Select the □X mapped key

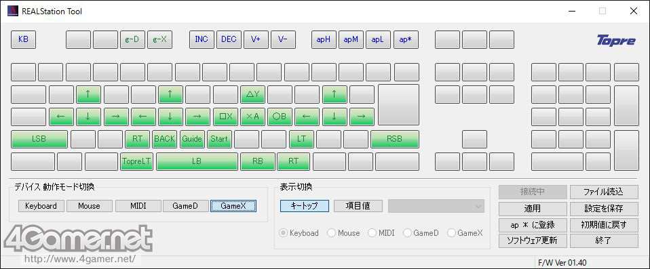click(225, 117)
